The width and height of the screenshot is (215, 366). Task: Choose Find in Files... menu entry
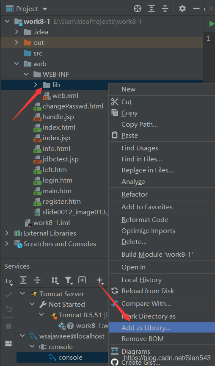click(x=162, y=159)
